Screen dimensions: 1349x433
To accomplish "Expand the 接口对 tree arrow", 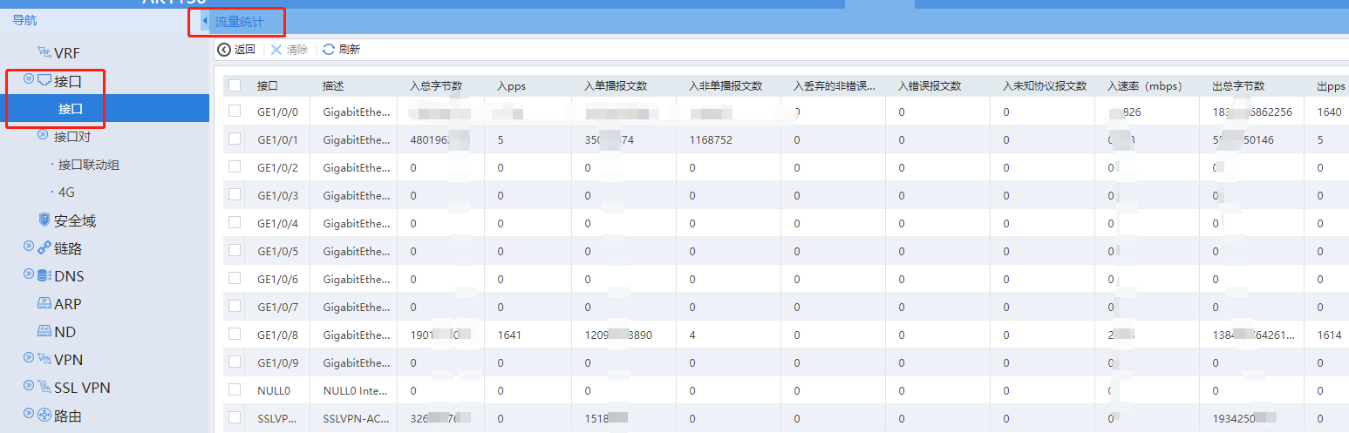I will click(43, 135).
